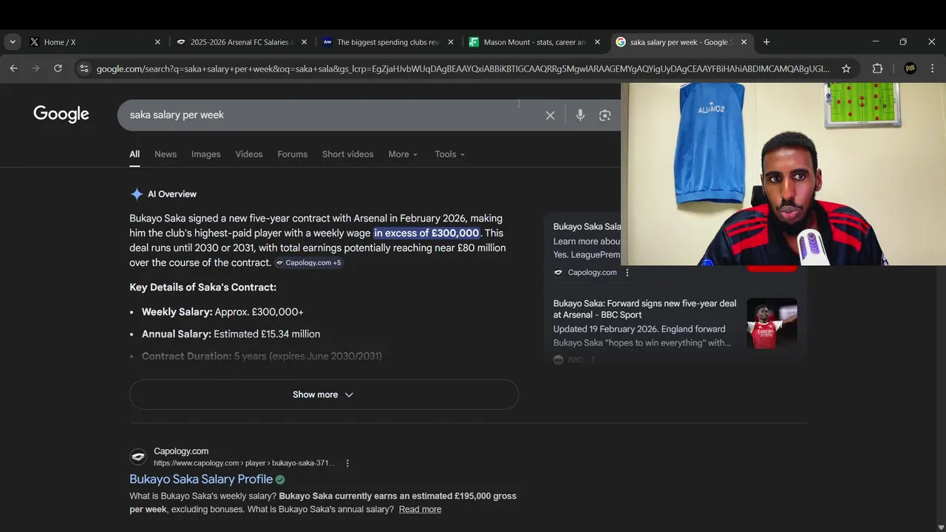Click the URL address bar
Screen dimensions: 946x532
463,69
